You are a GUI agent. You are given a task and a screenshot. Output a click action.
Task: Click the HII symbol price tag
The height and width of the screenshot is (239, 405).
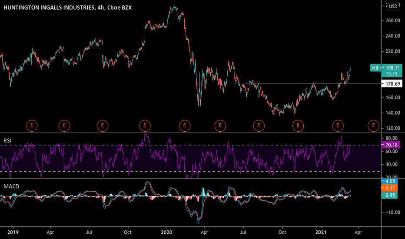click(375, 68)
